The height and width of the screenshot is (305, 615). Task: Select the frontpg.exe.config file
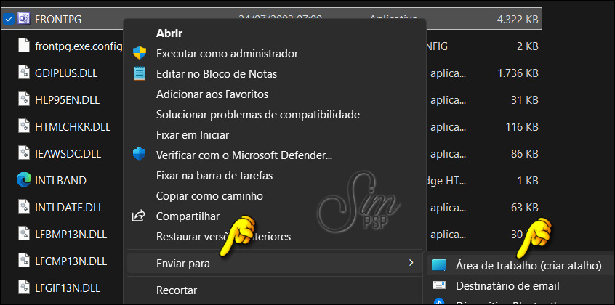[x=79, y=46]
